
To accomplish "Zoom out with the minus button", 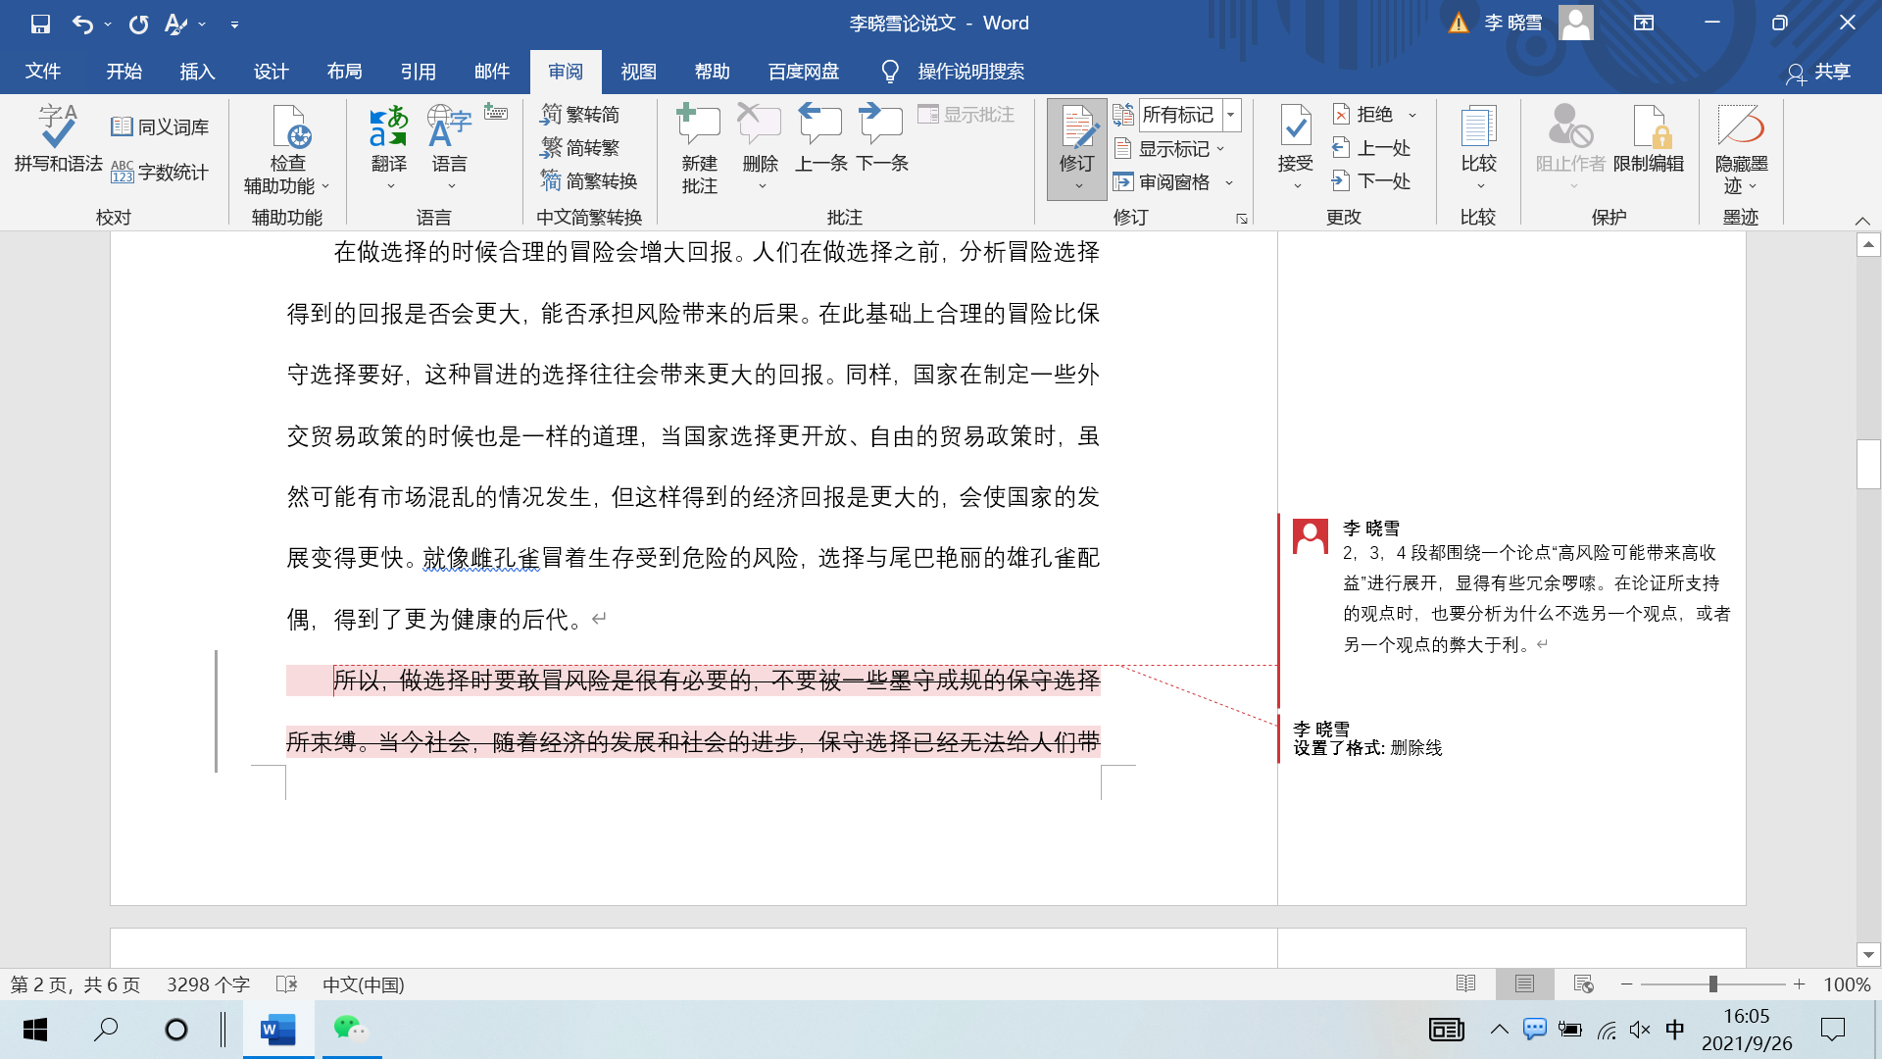I will (x=1627, y=983).
